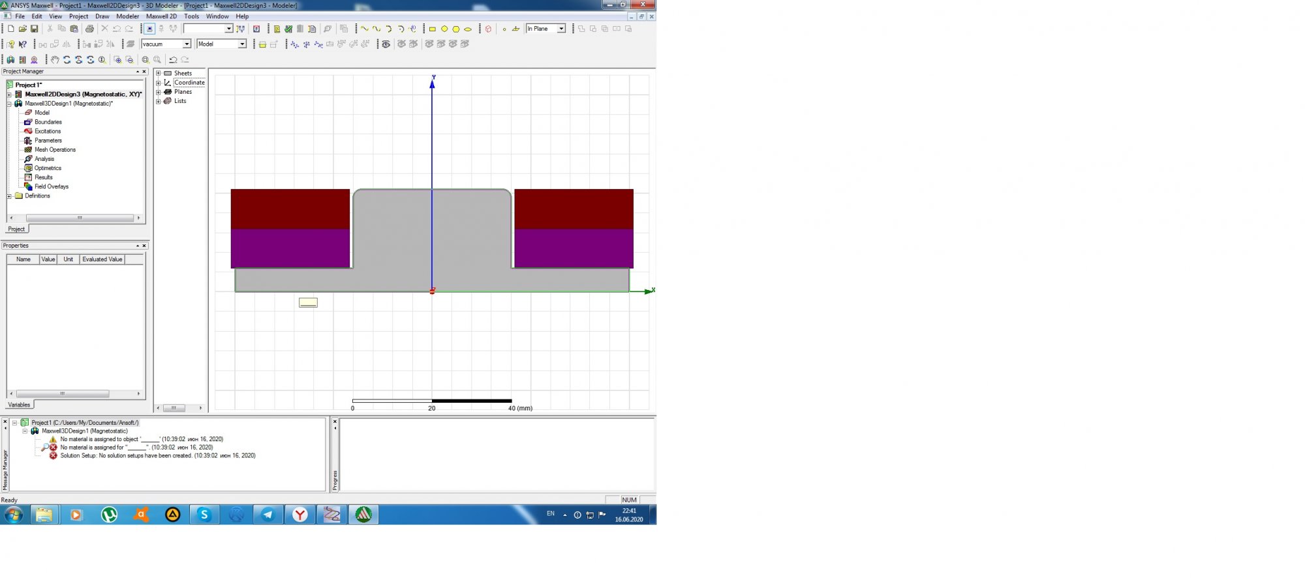The height and width of the screenshot is (578, 1305).
Task: Click the Print icon in toolbar
Action: [89, 29]
